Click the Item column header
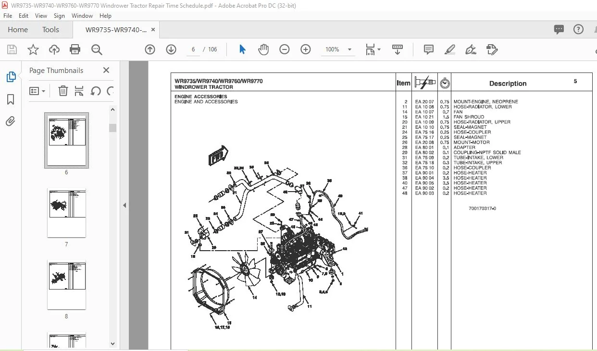The image size is (597, 351). pos(404,83)
